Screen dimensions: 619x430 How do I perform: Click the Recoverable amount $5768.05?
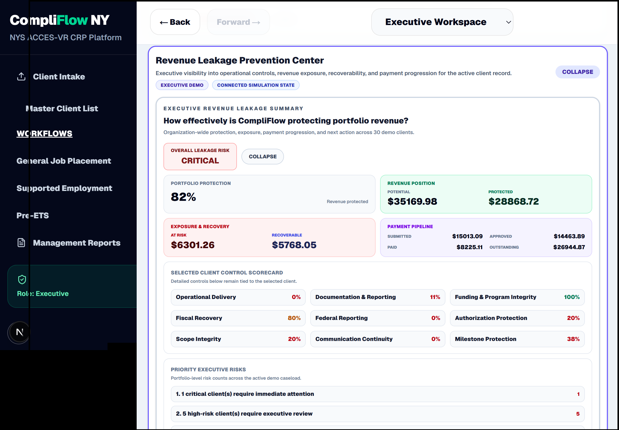click(294, 245)
